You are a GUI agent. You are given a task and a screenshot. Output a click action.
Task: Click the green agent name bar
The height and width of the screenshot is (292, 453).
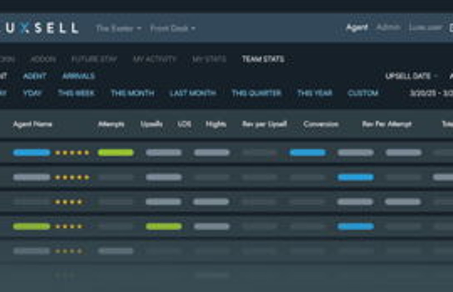(32, 226)
